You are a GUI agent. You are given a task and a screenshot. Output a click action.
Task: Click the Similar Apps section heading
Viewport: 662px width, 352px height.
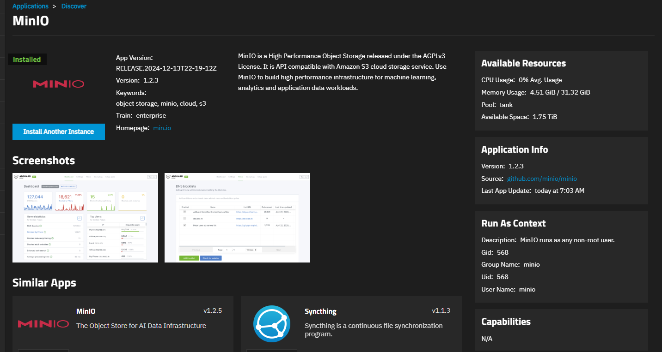point(44,283)
